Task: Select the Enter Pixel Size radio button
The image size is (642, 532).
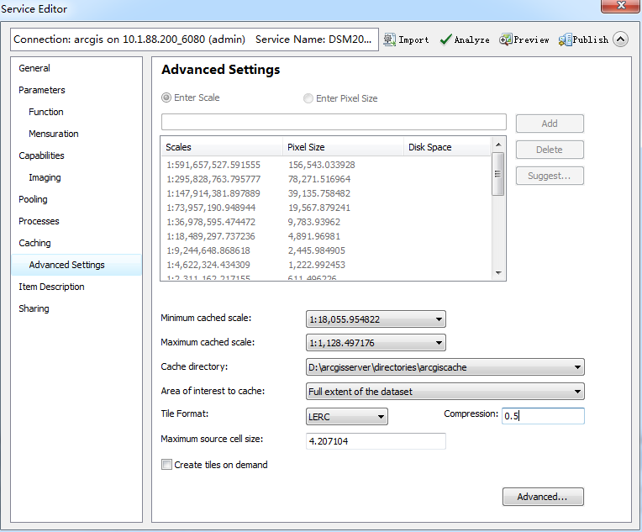Action: (x=308, y=98)
